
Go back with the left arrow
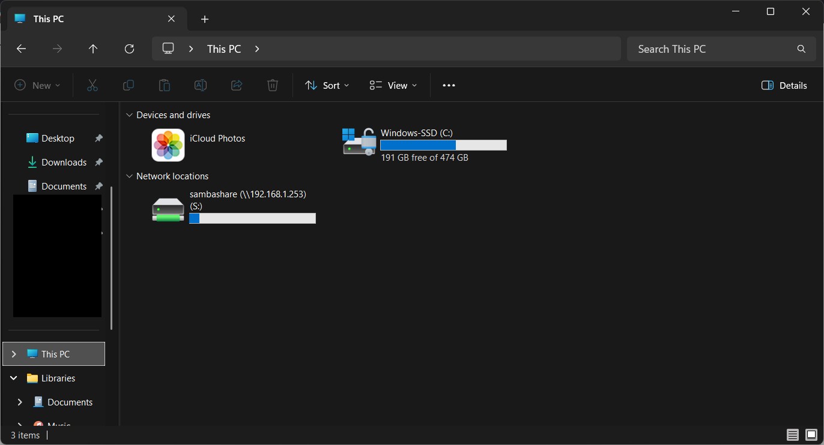pos(22,49)
